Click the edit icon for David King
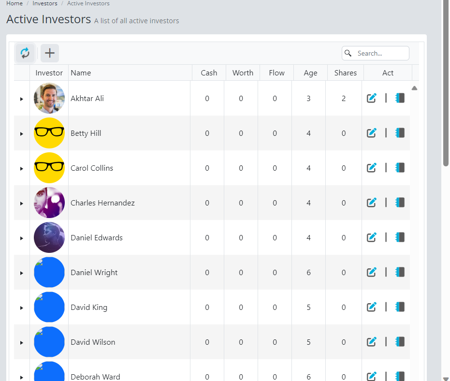This screenshot has height=381, width=450. click(x=371, y=307)
